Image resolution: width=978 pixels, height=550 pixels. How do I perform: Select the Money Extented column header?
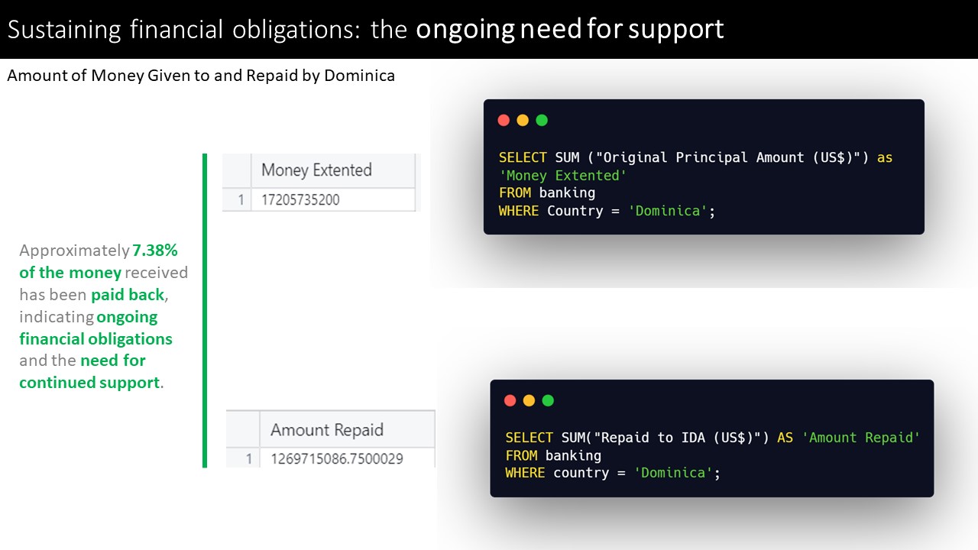point(317,170)
